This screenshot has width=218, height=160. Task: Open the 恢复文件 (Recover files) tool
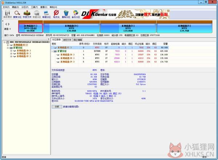[x=27, y=14]
